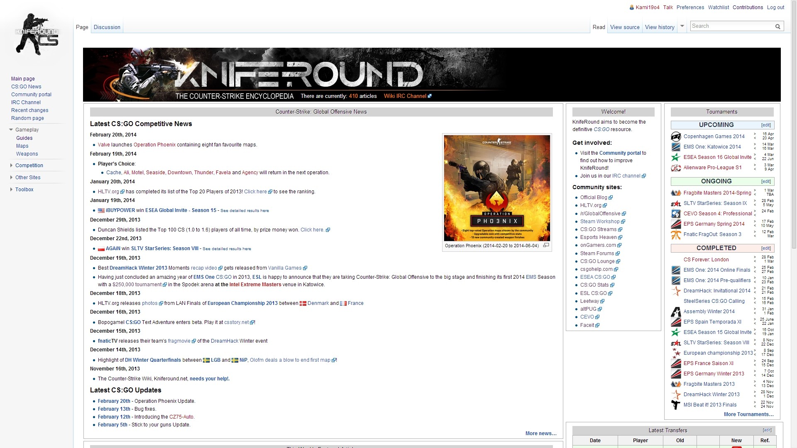797x448 pixels.
Task: Open Weapons under Gameplay
Action: (27, 154)
